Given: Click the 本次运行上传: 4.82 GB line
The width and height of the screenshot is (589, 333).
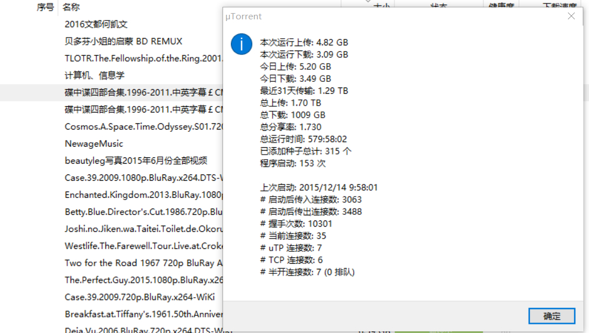Looking at the screenshot, I should pos(304,43).
